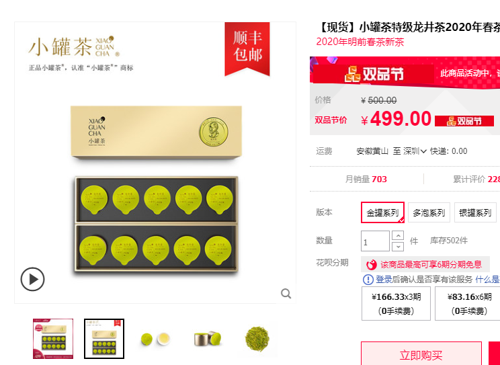Click the 小罐茶 brand logo

74,46
